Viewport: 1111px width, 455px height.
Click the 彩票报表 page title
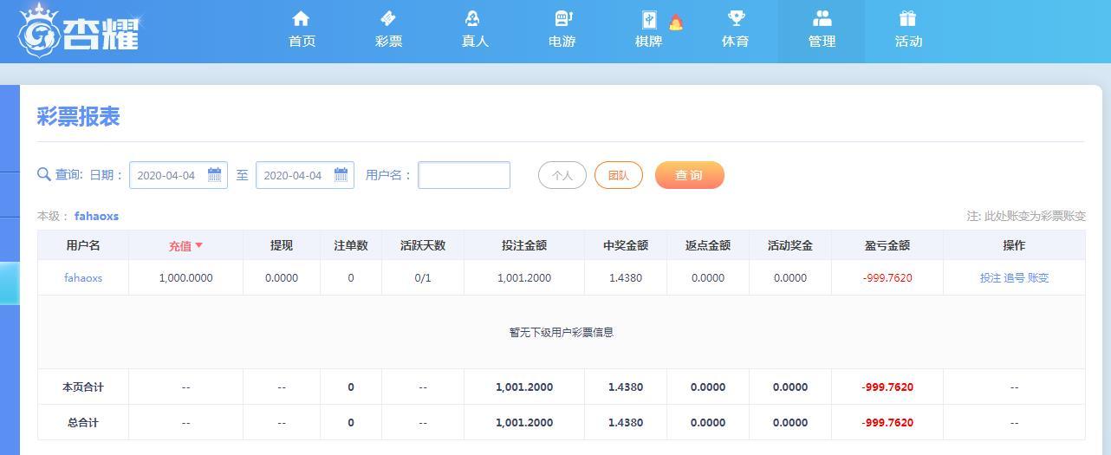coord(78,117)
